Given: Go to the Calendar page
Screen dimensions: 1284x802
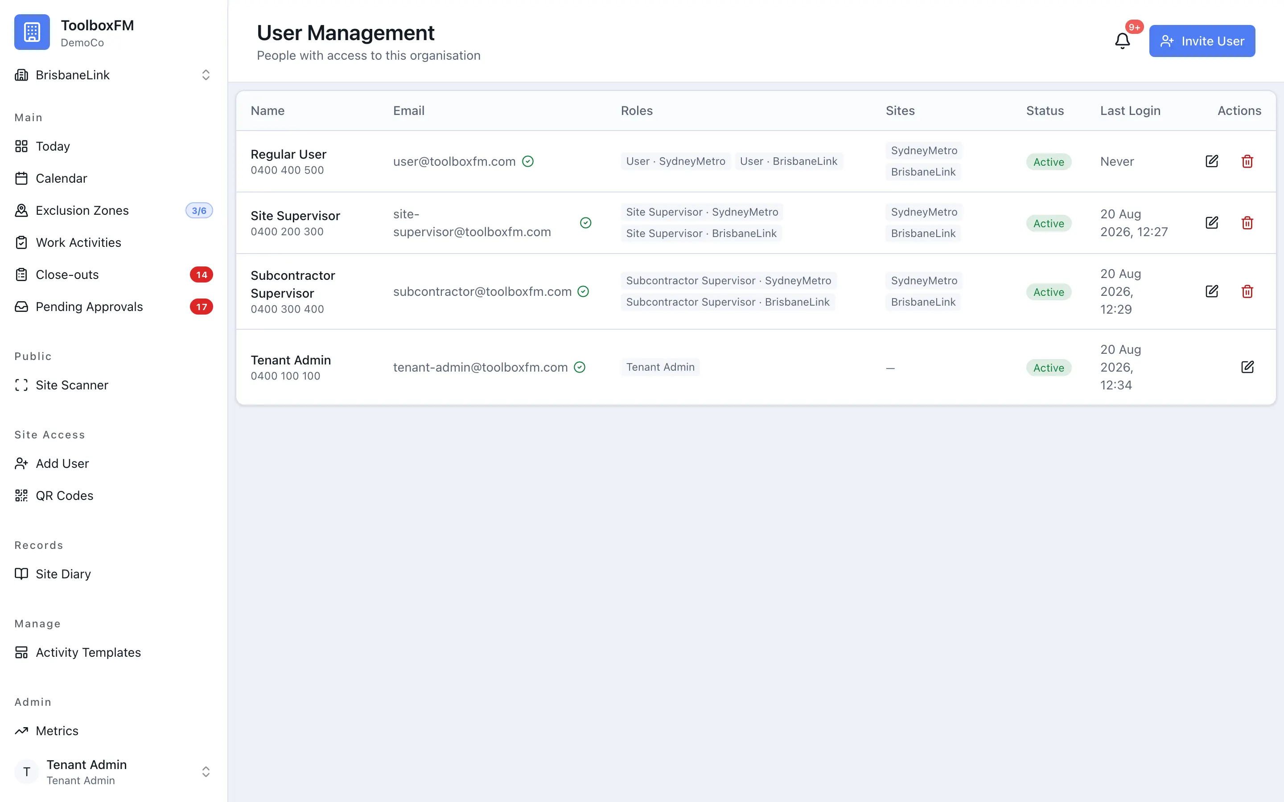Looking at the screenshot, I should coord(114,178).
